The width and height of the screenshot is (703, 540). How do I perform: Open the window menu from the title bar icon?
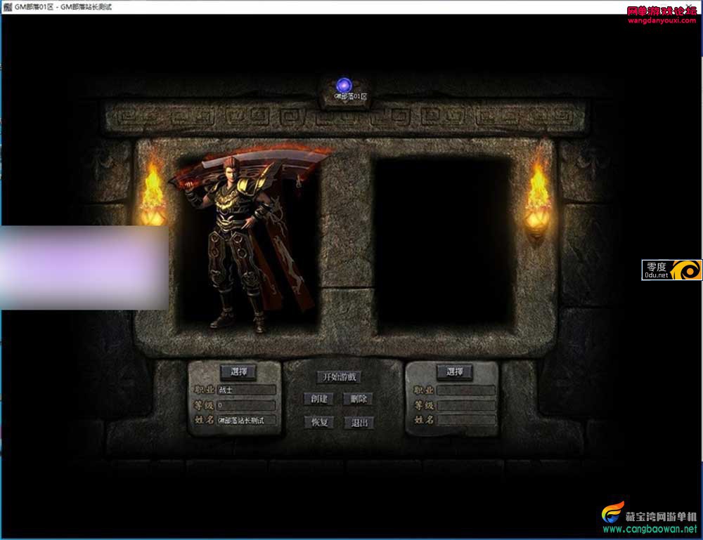[x=7, y=7]
